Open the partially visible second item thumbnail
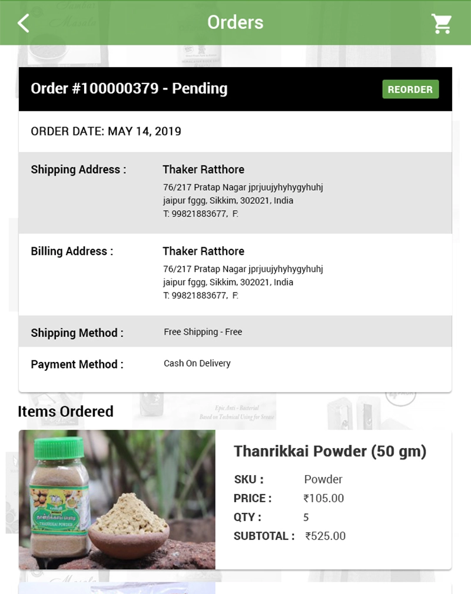The height and width of the screenshot is (594, 471). (117, 588)
